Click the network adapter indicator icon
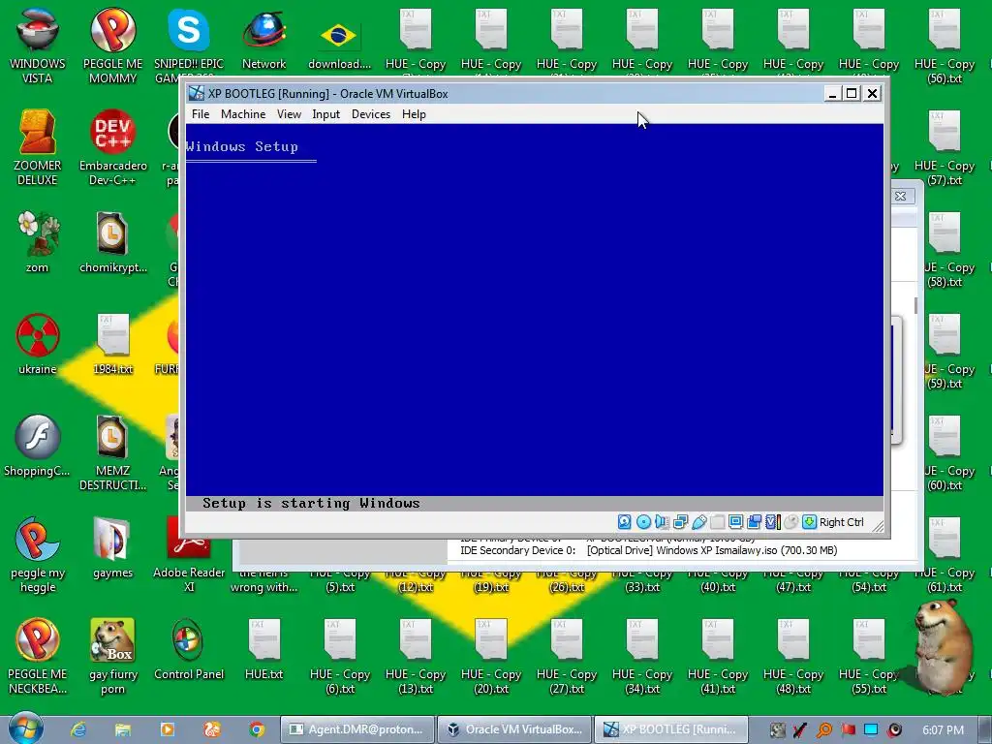This screenshot has height=744, width=992. tap(681, 522)
